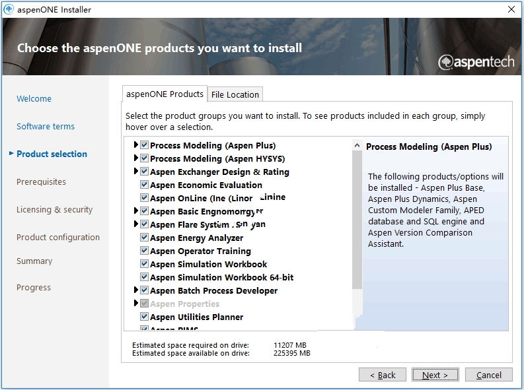This screenshot has height=390, width=524.
Task: Click the aspentech logo in banner
Action: pyautogui.click(x=476, y=62)
